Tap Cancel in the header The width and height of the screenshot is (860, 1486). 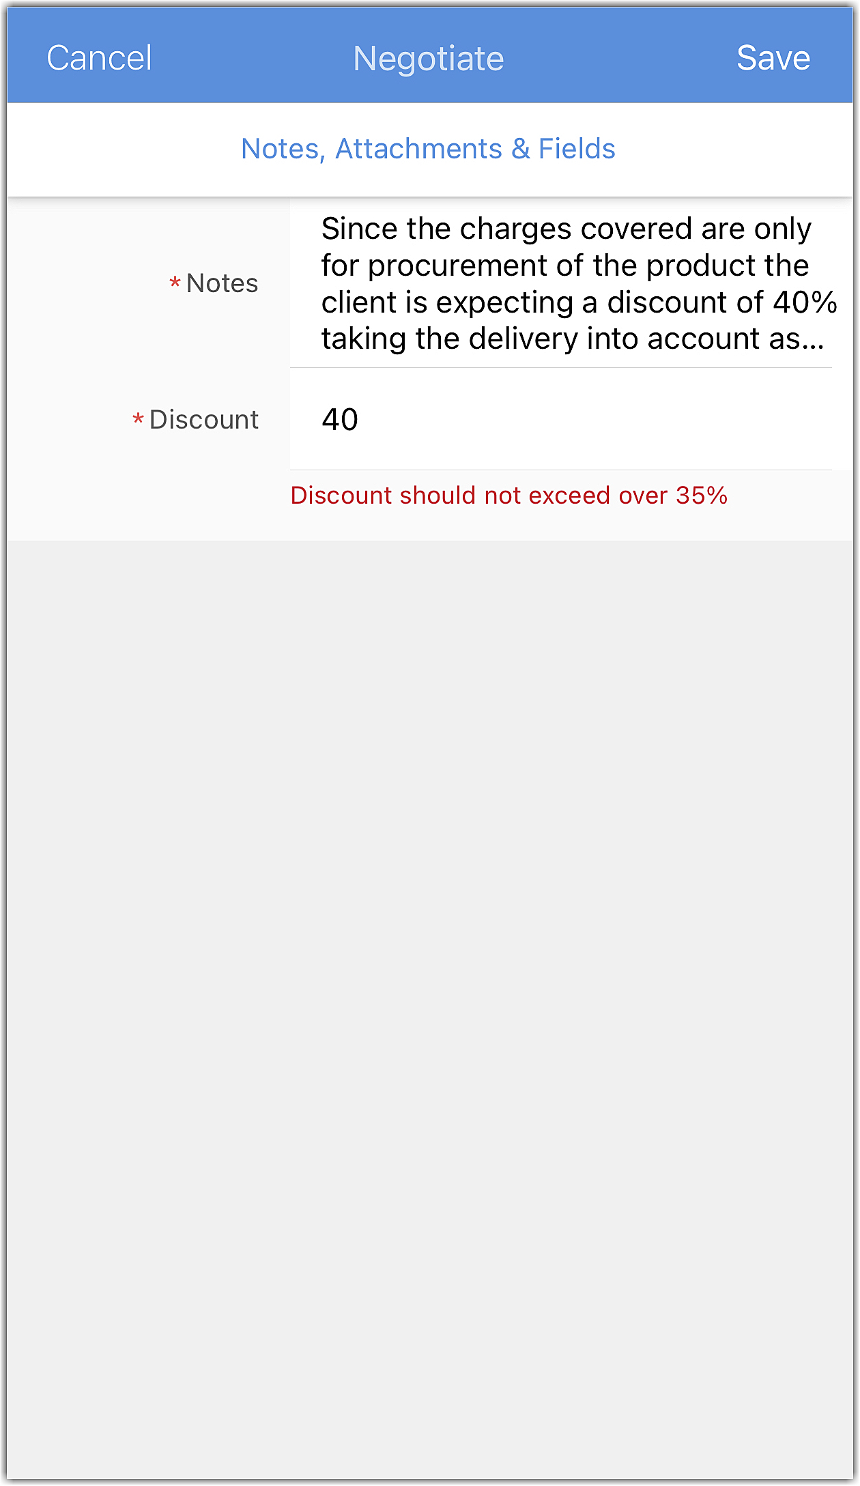99,58
